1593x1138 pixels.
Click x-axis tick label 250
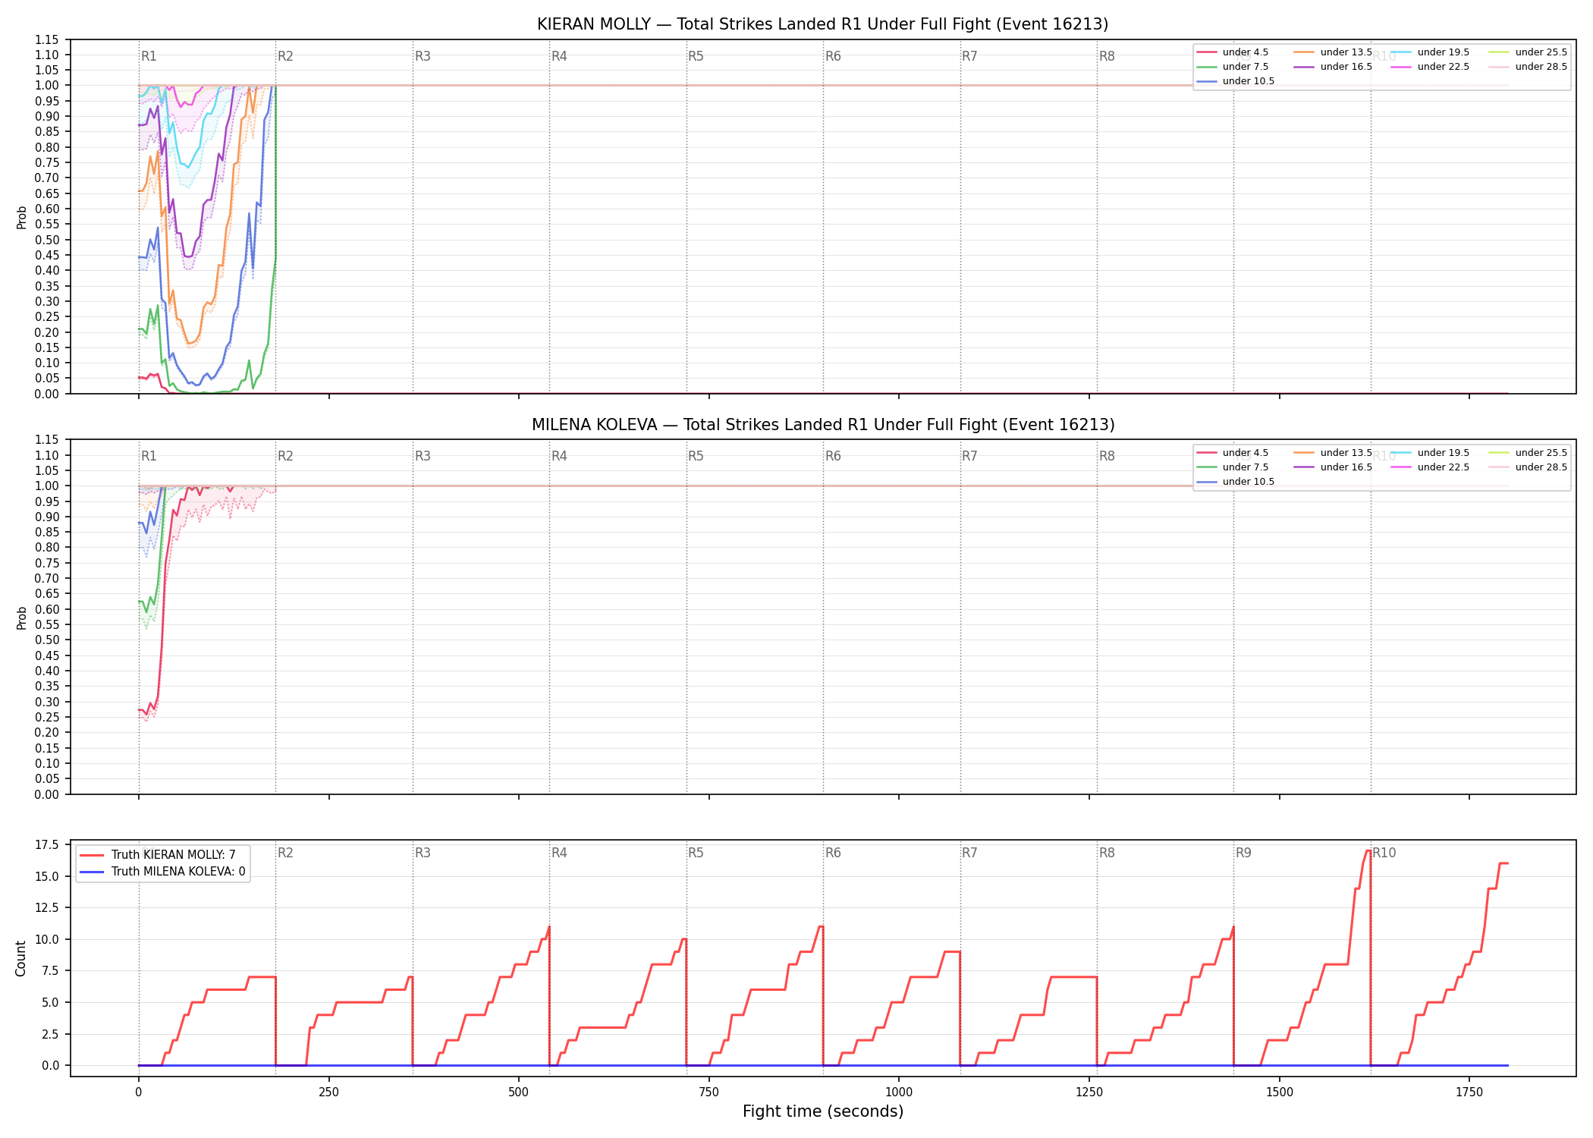tap(328, 1092)
